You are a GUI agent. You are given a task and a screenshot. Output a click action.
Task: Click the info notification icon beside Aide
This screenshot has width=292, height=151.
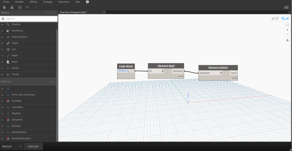pos(87,2)
